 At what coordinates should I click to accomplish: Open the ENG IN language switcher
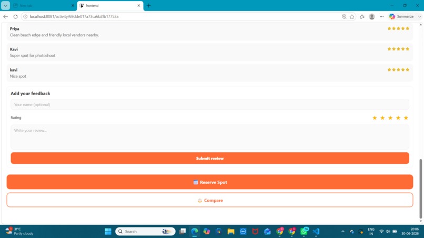pos(371,232)
